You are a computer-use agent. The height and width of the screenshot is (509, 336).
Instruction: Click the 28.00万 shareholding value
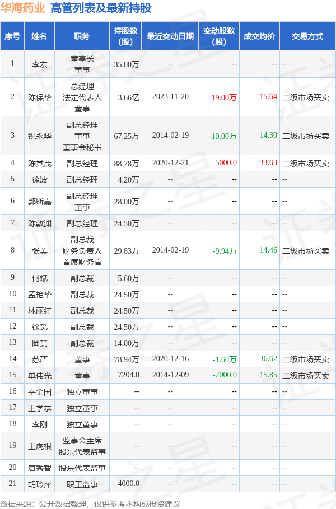pyautogui.click(x=127, y=202)
